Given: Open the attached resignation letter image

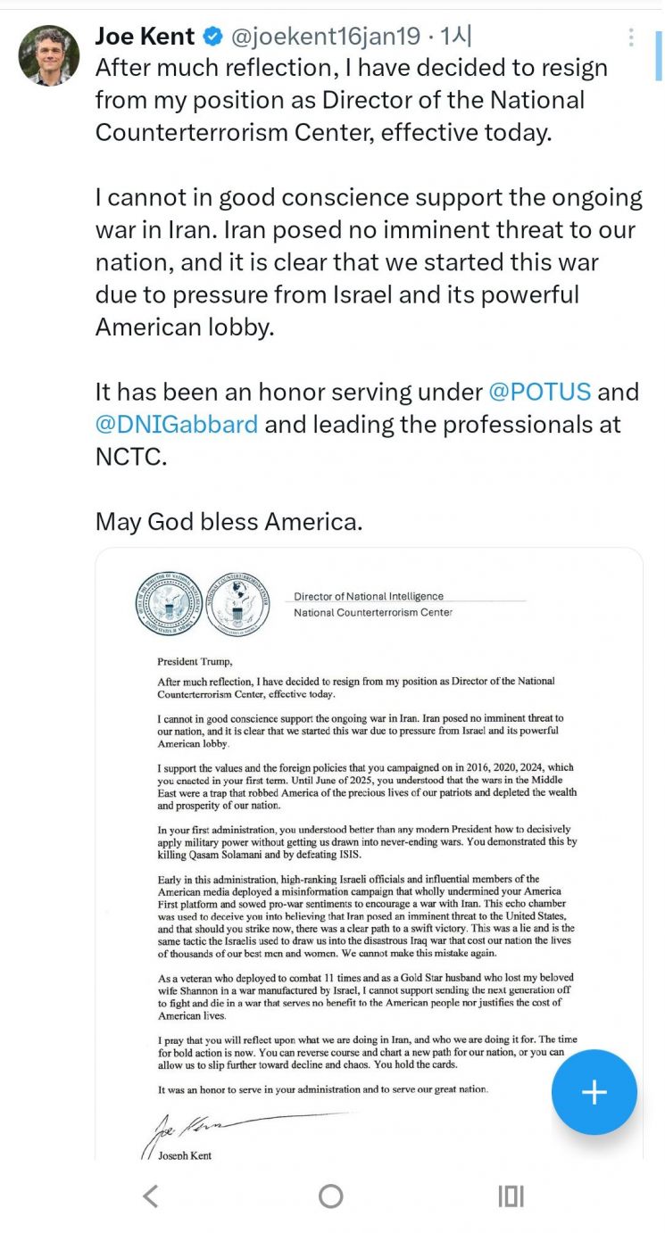Looking at the screenshot, I should 369,848.
